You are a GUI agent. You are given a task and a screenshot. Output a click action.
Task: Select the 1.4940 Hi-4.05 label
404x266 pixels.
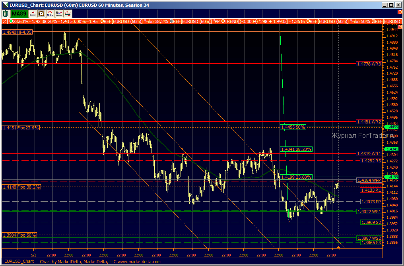[17, 32]
